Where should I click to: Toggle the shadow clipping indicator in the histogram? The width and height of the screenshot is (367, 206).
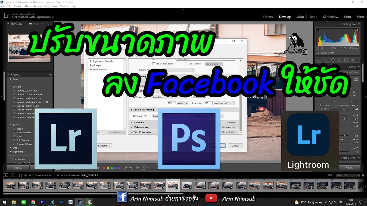coord(317,29)
